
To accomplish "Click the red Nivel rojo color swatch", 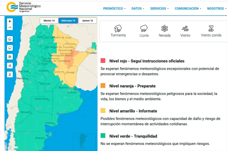I will coord(103,61).
